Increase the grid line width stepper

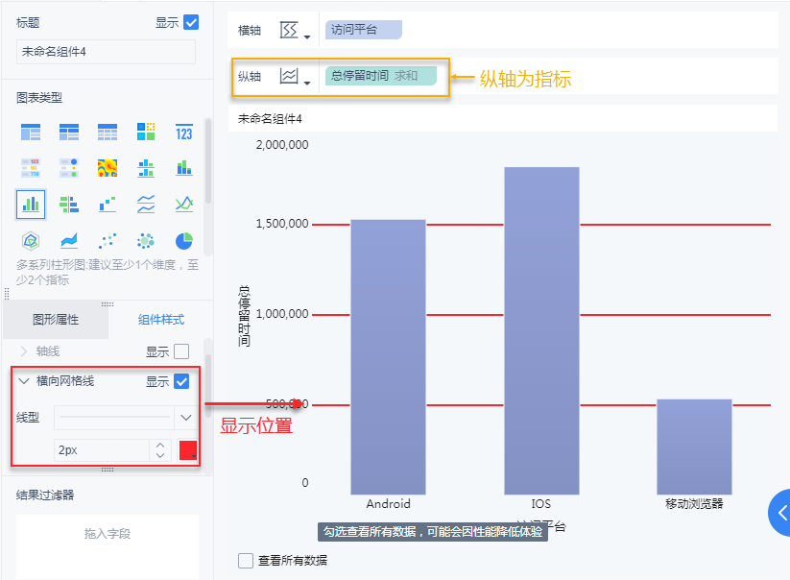coord(160,446)
